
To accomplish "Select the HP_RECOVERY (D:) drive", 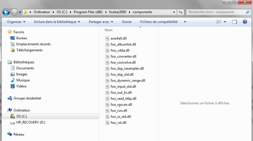I will pyautogui.click(x=31, y=122).
